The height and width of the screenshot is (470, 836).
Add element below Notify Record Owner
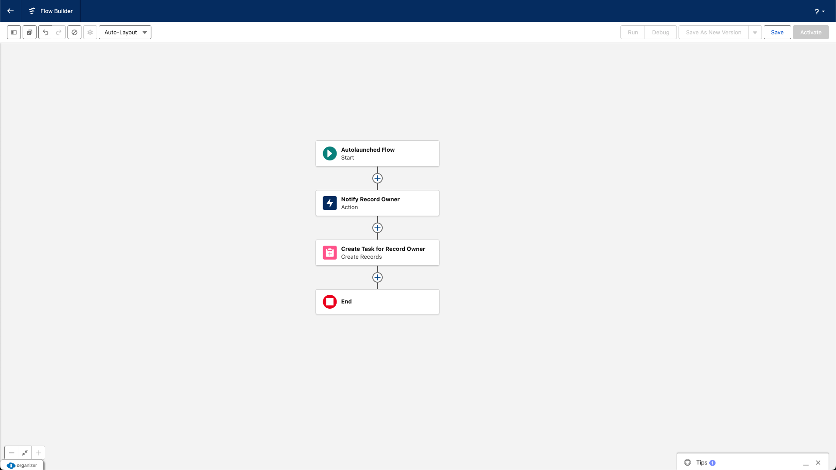[x=378, y=228]
